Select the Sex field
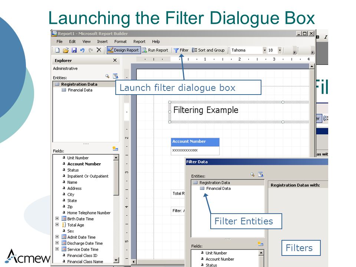 [x=70, y=231]
